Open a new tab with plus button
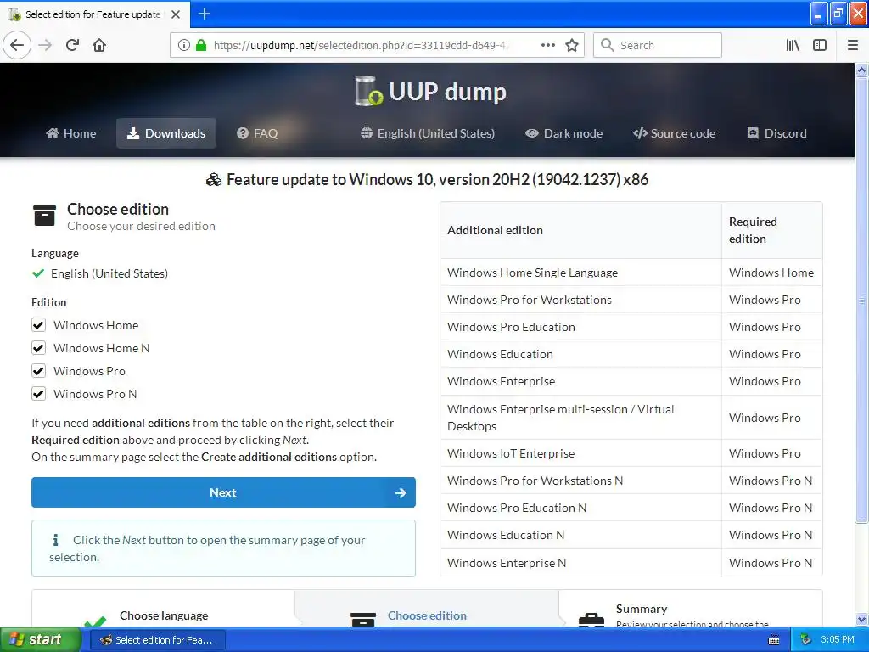Screen dimensions: 869x652 205,14
